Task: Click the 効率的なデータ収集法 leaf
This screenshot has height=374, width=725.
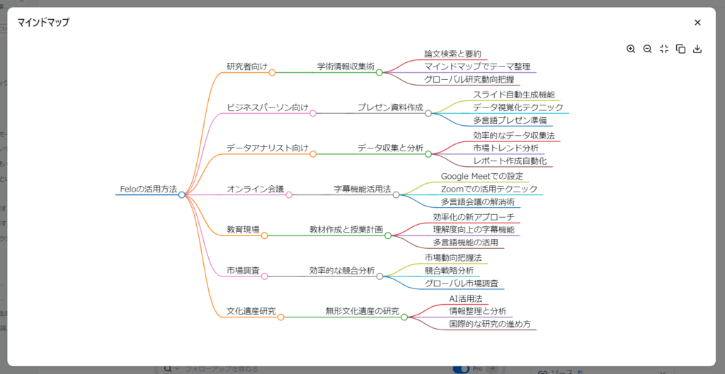Action: tap(514, 136)
